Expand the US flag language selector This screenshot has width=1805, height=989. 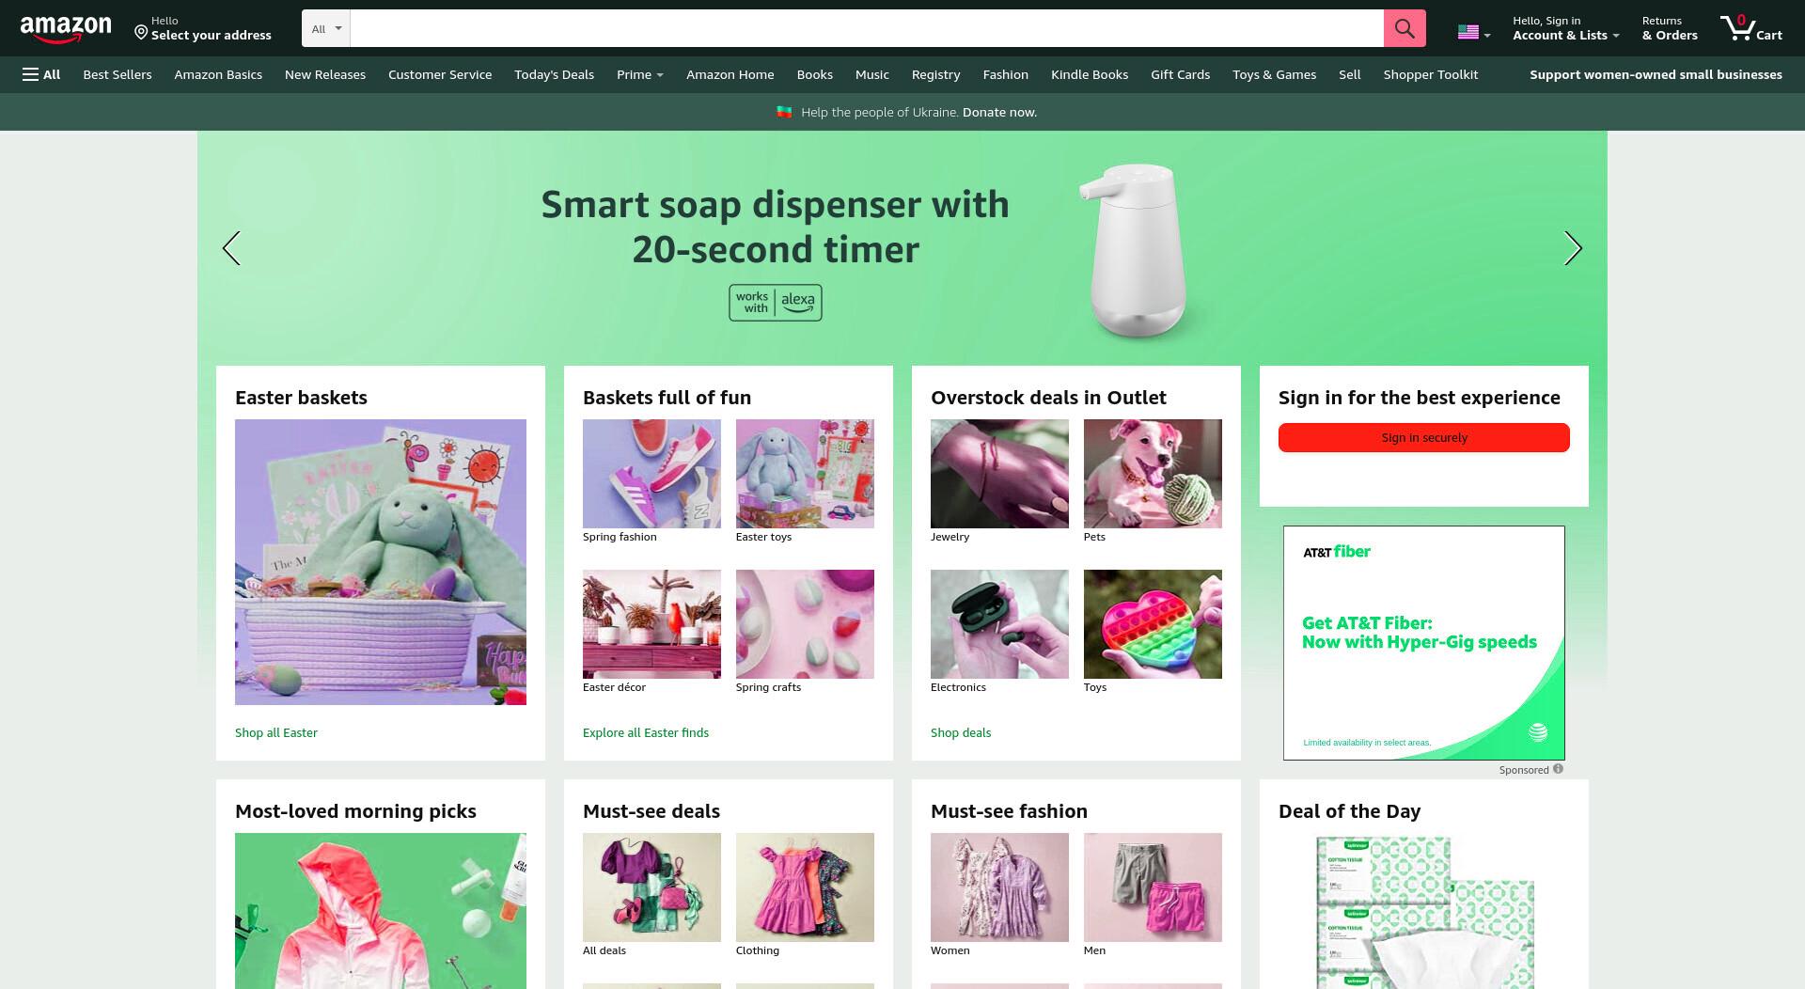tap(1473, 33)
